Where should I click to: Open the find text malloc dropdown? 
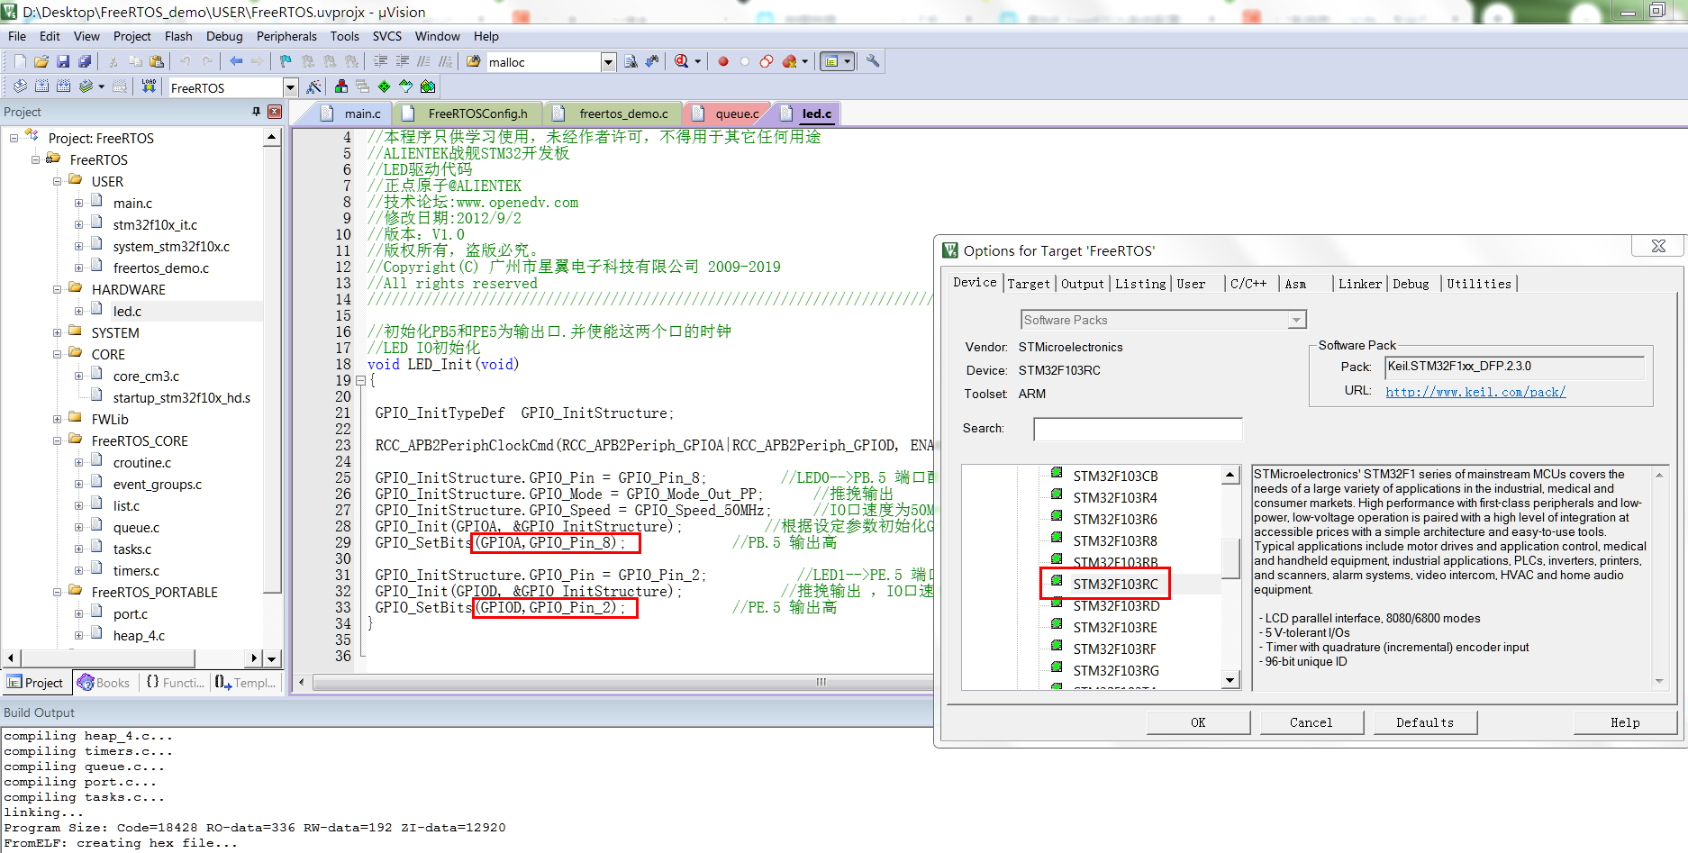point(608,62)
